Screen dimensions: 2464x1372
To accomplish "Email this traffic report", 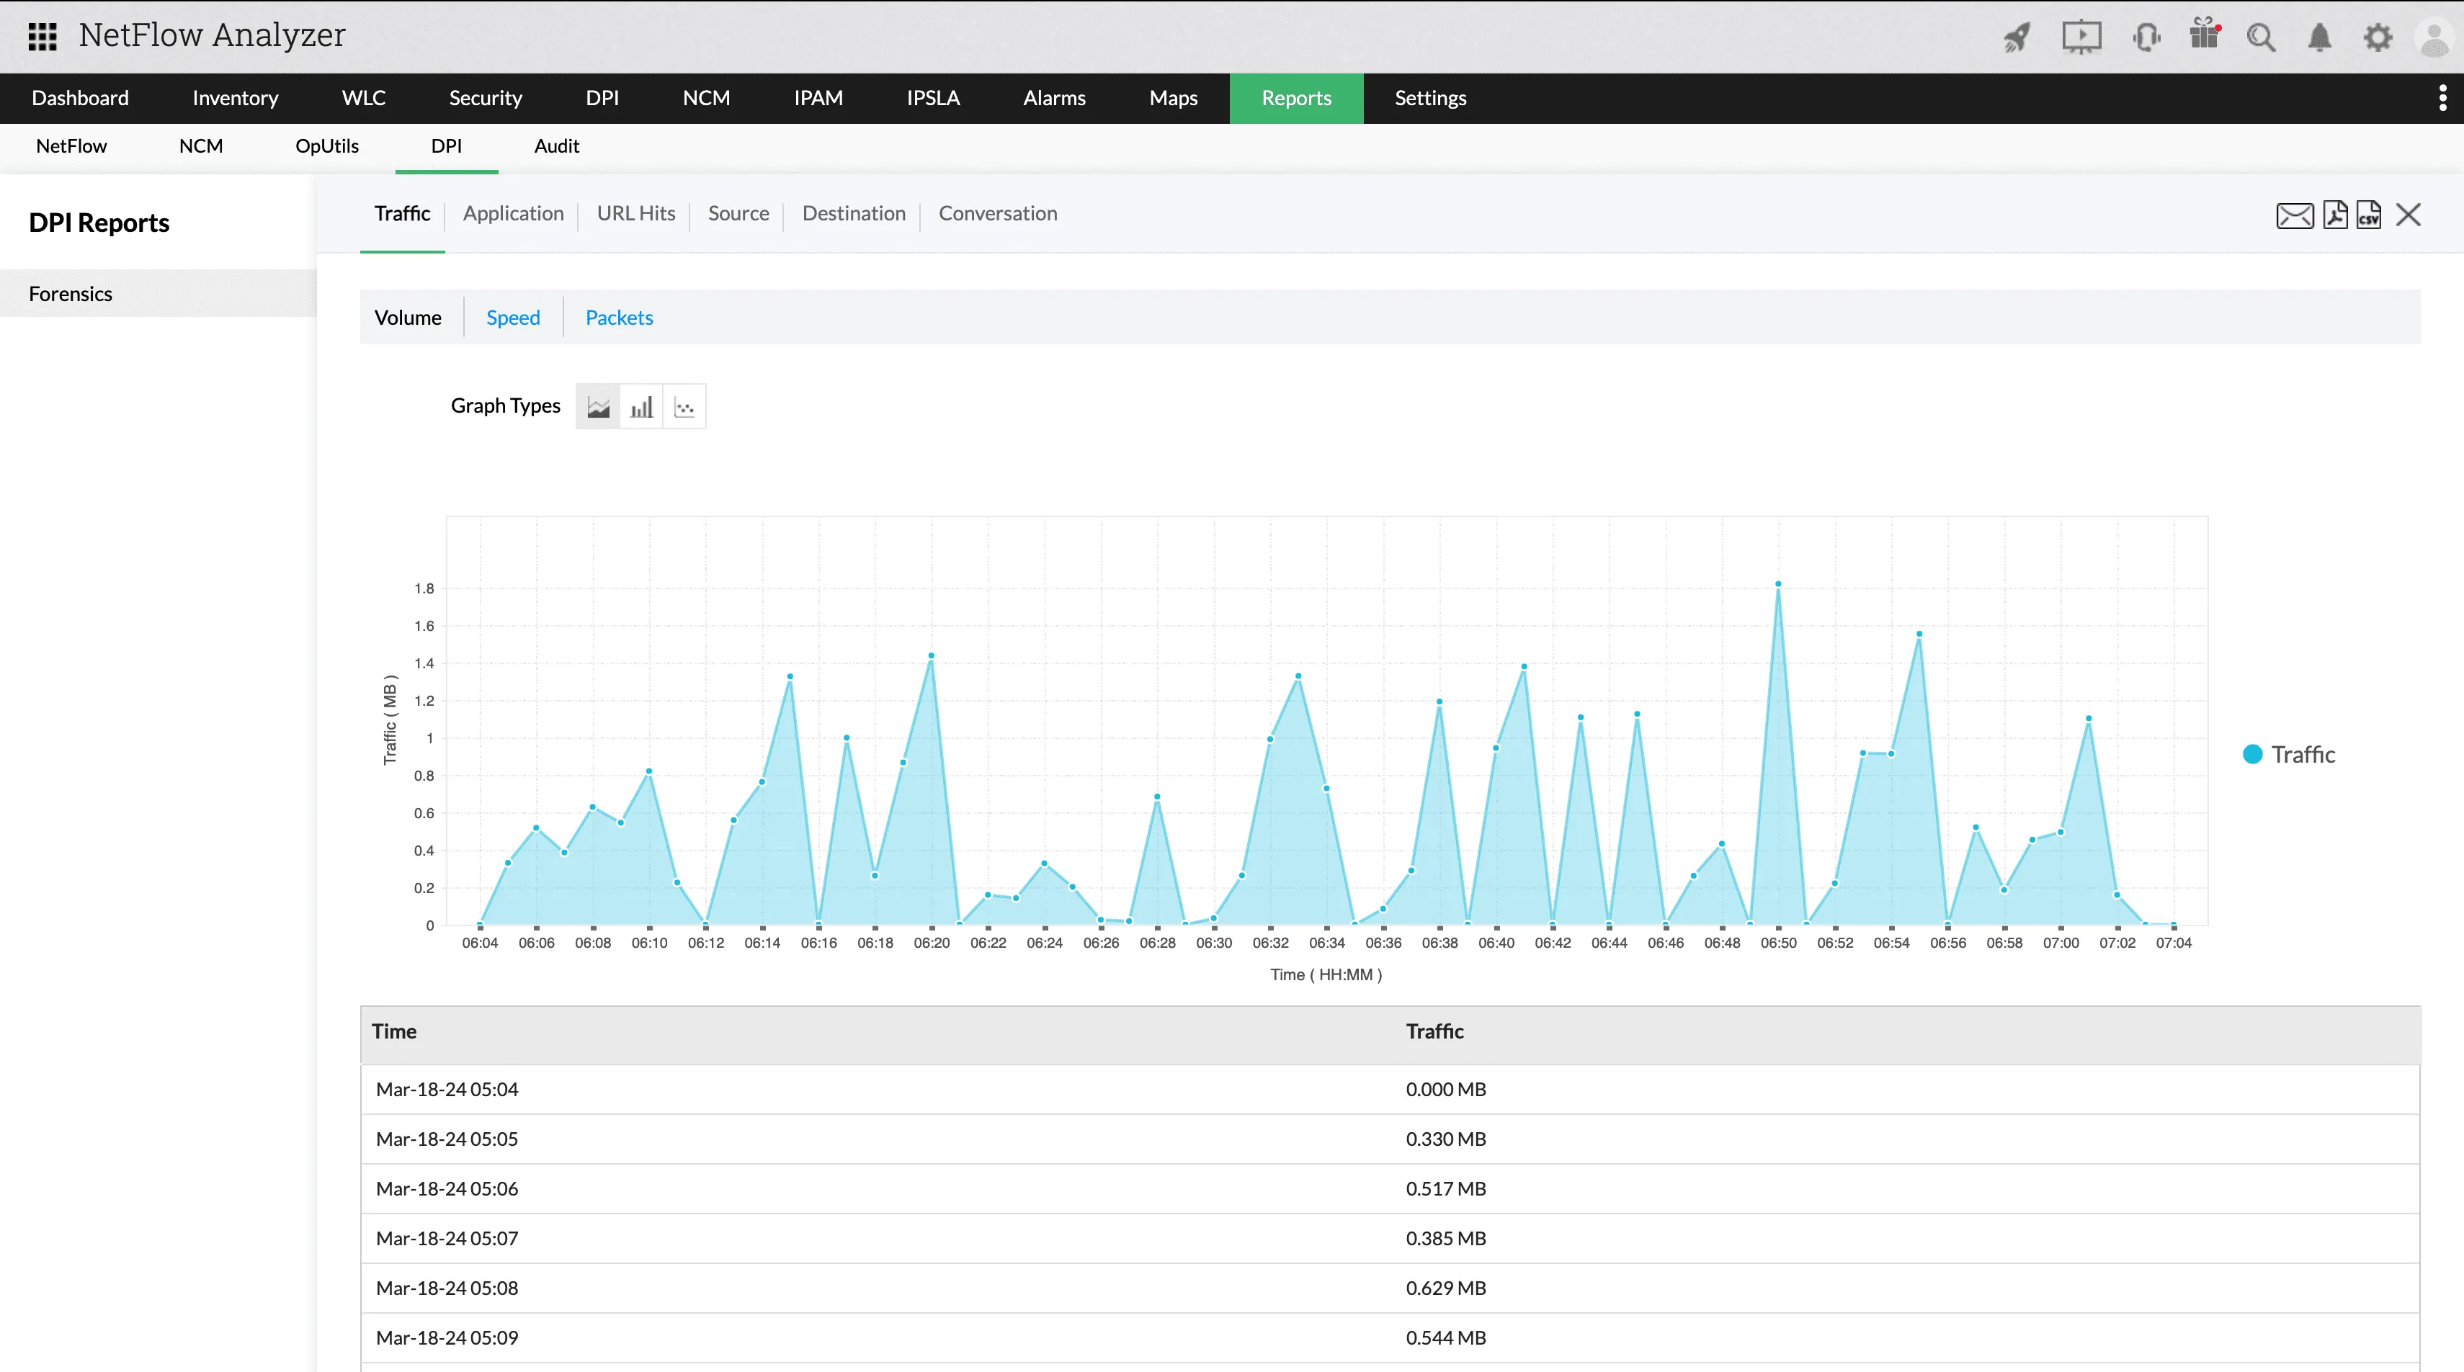I will click(2295, 215).
